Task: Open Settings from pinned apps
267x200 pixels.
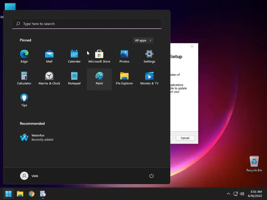Action: click(x=149, y=57)
